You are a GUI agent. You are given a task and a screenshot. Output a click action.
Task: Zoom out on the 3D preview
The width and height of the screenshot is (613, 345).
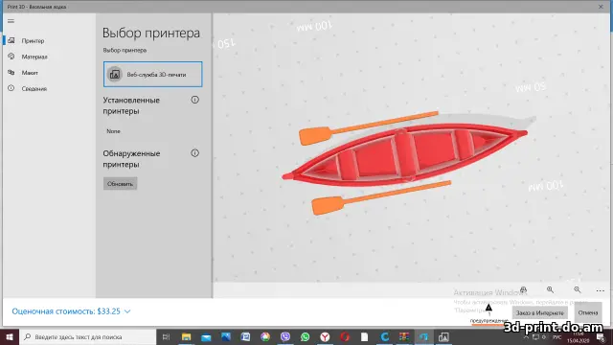(577, 289)
